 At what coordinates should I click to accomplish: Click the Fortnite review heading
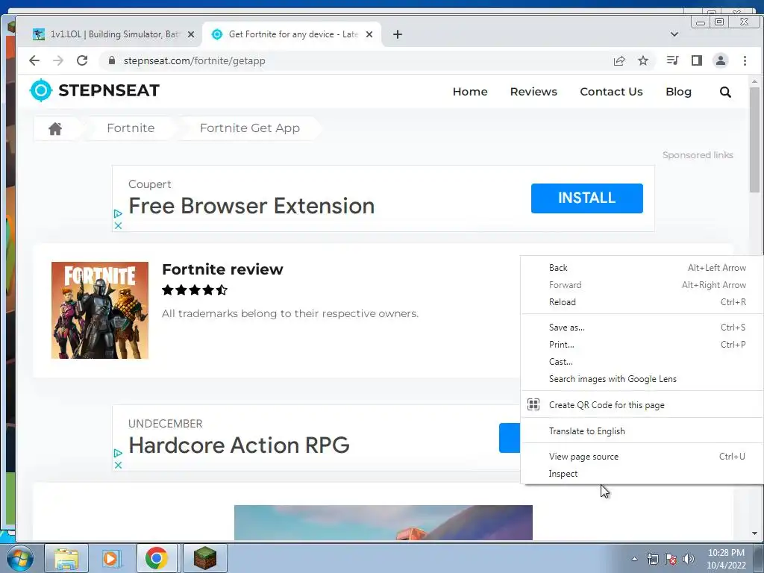click(222, 269)
